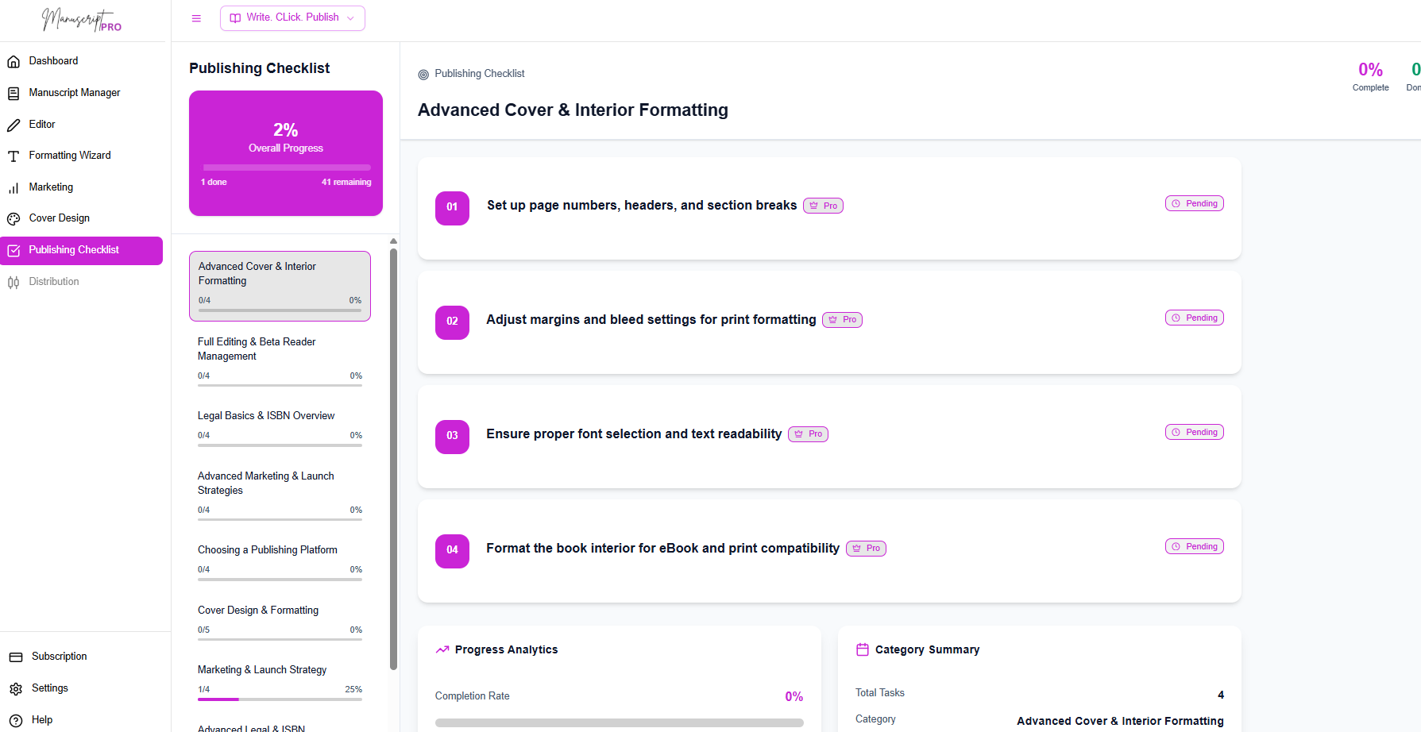Launch the Formatting Wizard

tap(69, 155)
